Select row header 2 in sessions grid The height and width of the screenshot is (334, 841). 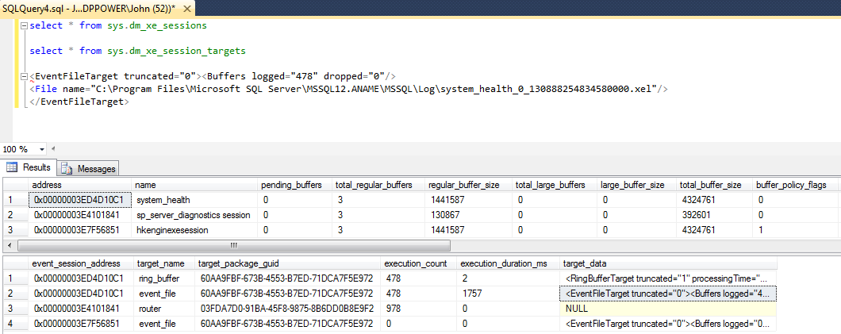point(15,215)
